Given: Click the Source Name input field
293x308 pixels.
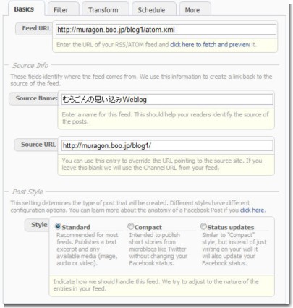Looking at the screenshot, I should click(x=167, y=100).
